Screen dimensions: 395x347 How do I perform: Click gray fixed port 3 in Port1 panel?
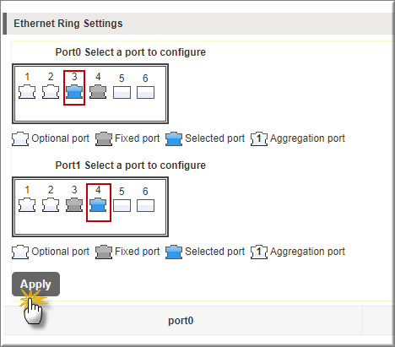(x=74, y=205)
